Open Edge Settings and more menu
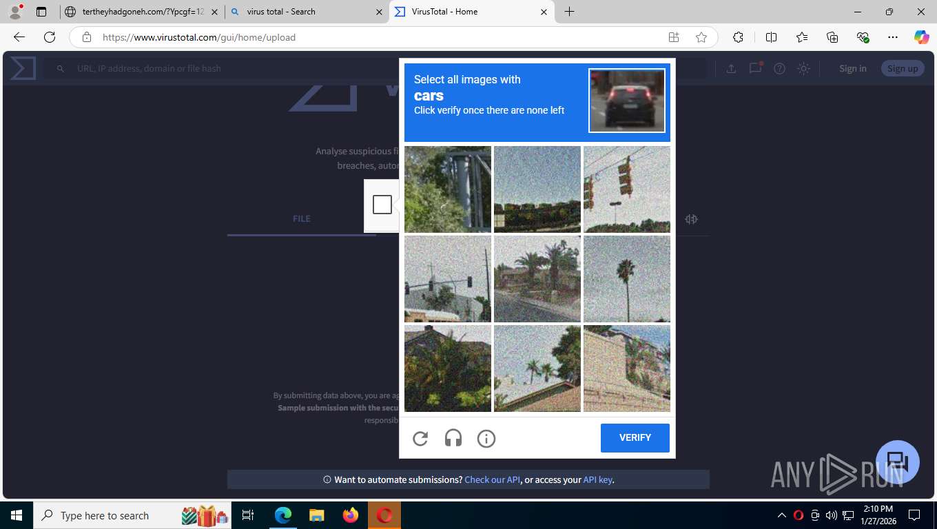937x529 pixels. coord(893,37)
